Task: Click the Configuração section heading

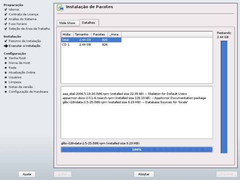Action: pos(15,54)
